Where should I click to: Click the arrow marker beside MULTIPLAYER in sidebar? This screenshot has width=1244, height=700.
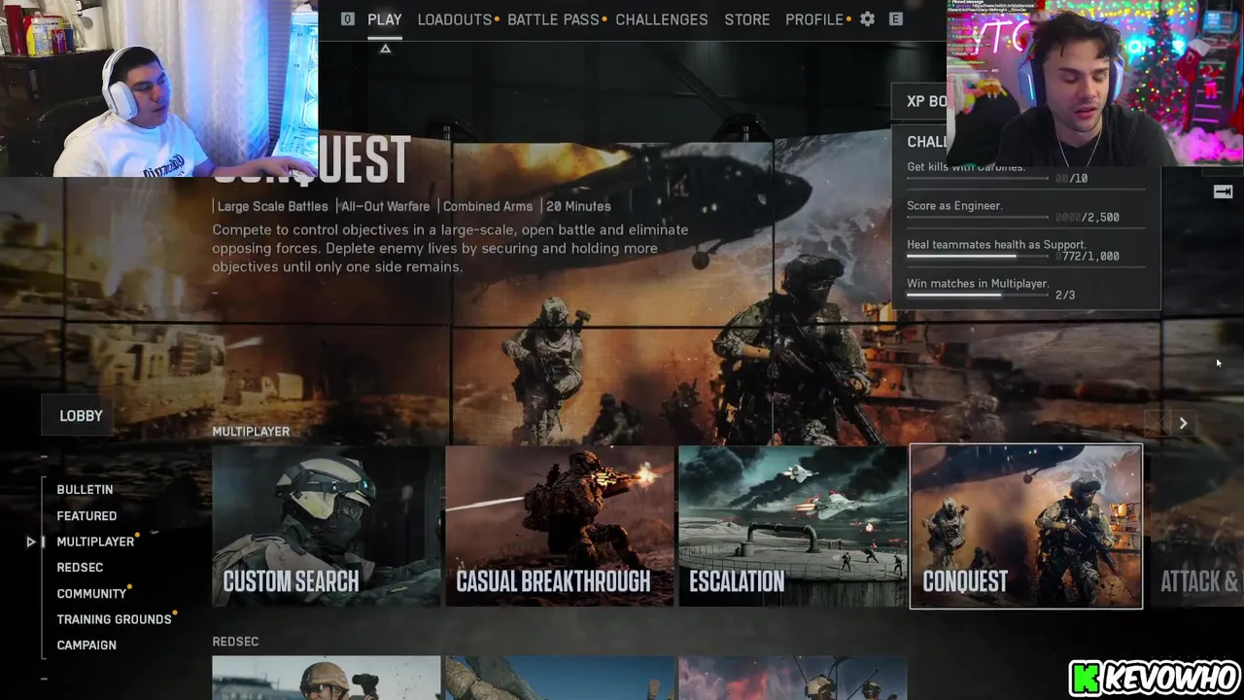click(x=31, y=542)
